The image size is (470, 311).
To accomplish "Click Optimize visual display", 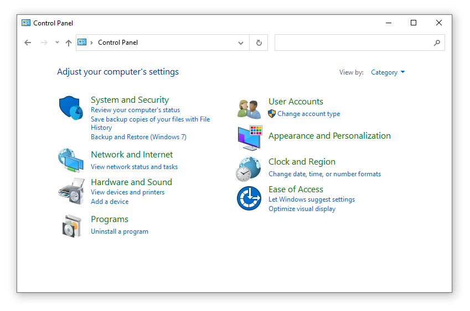I will pos(302,208).
